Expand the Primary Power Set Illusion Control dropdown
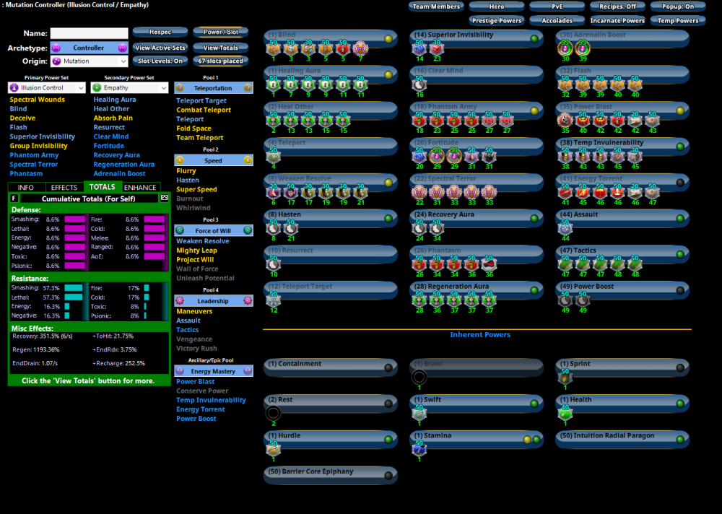The image size is (722, 514). click(47, 88)
